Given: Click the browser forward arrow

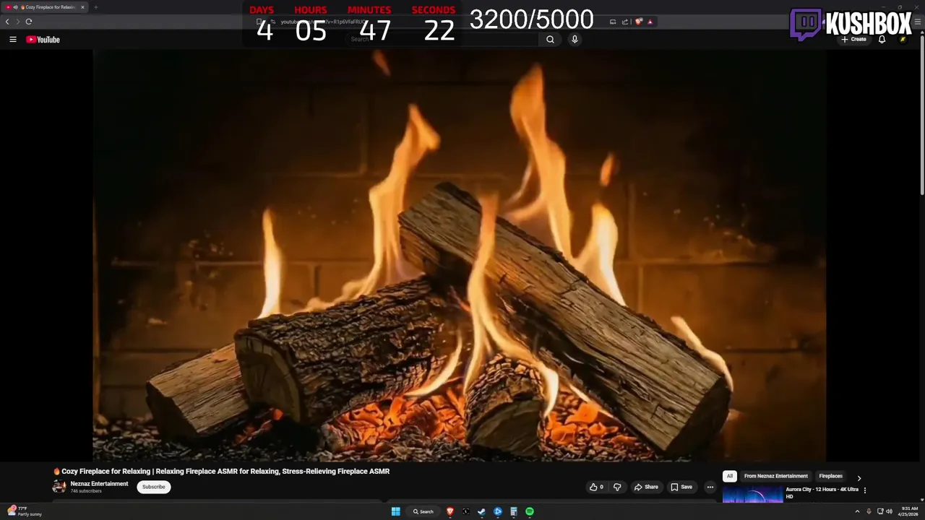Looking at the screenshot, I should tap(18, 22).
